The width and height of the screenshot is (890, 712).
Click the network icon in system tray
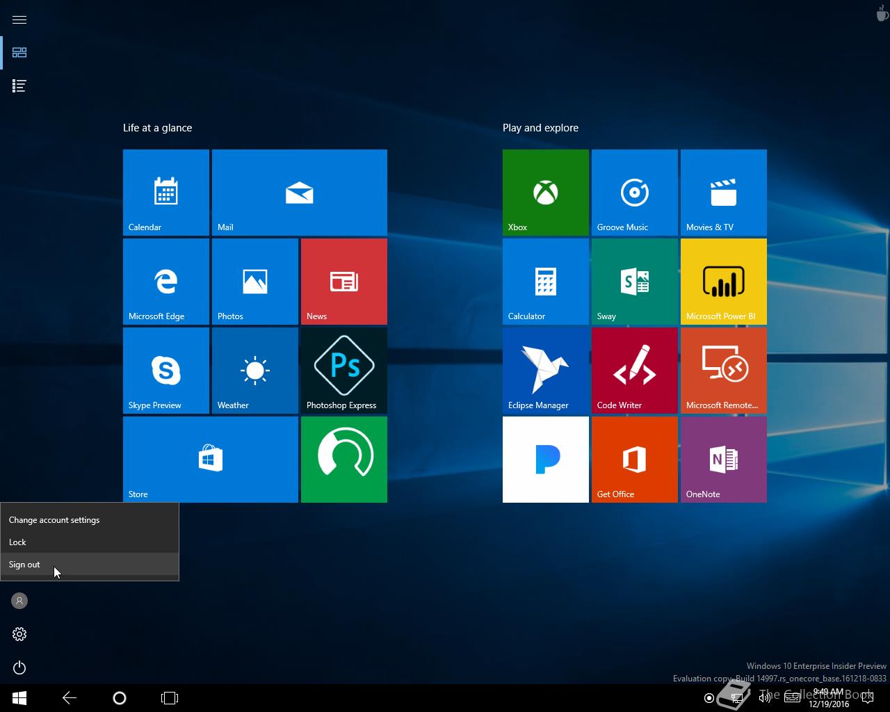[x=736, y=698]
